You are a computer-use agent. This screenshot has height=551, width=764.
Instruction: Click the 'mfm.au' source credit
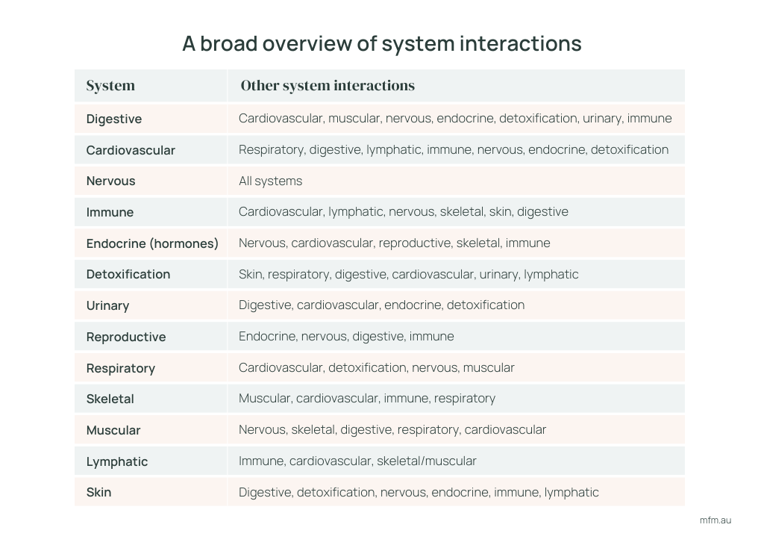tap(716, 520)
